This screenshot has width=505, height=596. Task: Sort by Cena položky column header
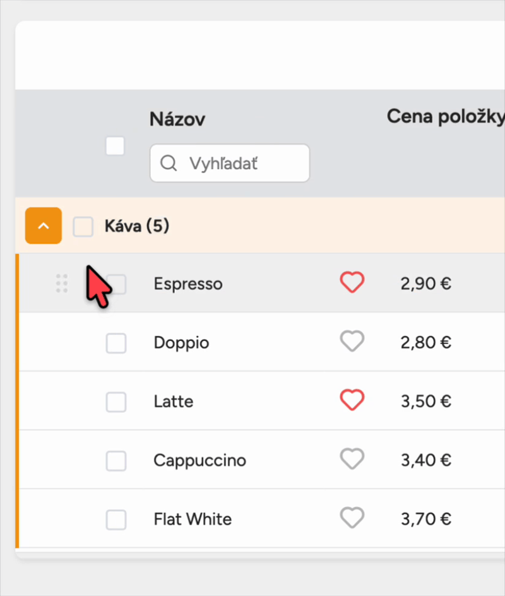click(x=446, y=116)
